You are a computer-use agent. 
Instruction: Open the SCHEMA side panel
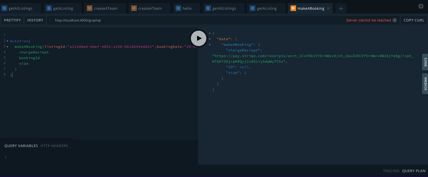click(x=425, y=84)
